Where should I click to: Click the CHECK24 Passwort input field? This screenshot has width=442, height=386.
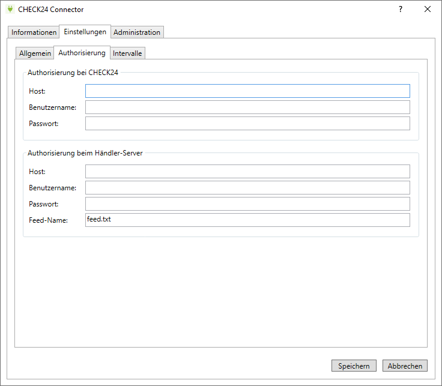click(x=247, y=123)
